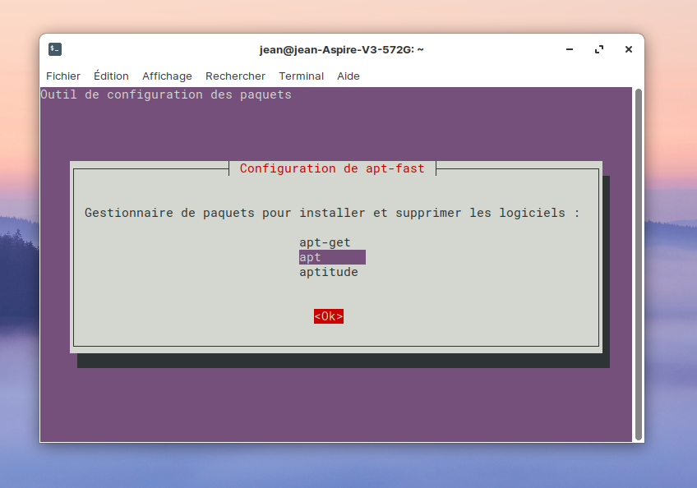Select the apt-get package manager option
Viewport: 697px width, 488px height.
(x=325, y=242)
